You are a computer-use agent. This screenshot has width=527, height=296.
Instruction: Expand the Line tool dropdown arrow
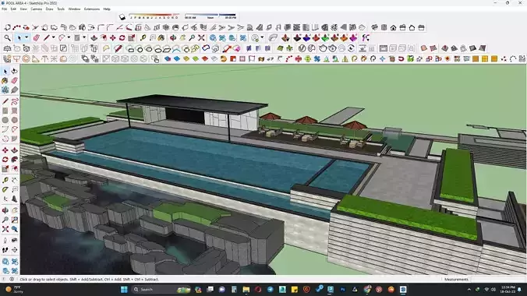click(53, 37)
